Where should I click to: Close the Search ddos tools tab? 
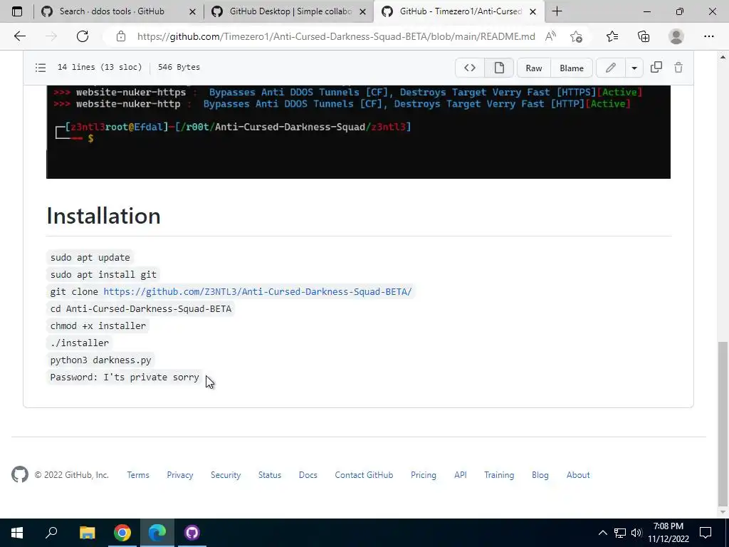[x=192, y=11]
